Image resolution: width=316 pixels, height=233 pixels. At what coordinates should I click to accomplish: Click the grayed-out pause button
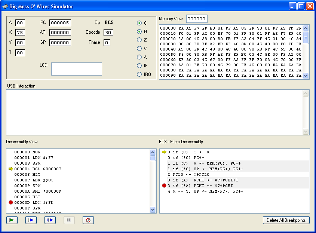[69, 220]
